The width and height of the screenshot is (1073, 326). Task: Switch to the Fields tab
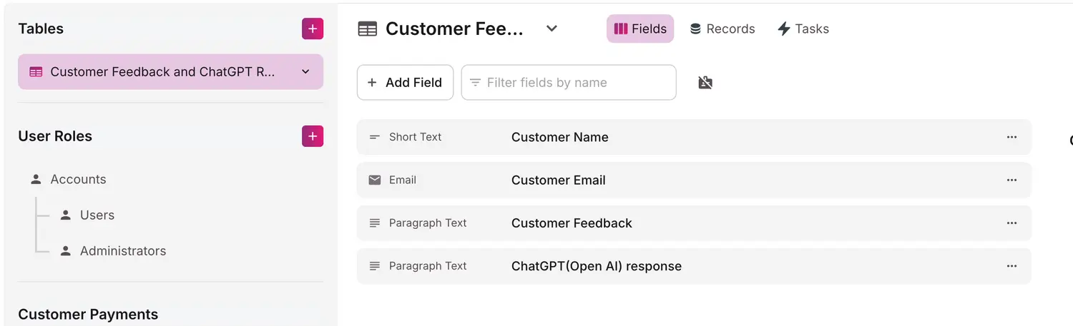pos(640,29)
